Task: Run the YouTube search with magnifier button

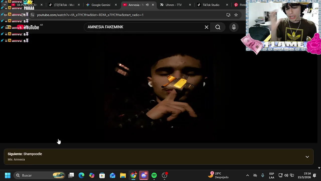Action: tap(218, 27)
